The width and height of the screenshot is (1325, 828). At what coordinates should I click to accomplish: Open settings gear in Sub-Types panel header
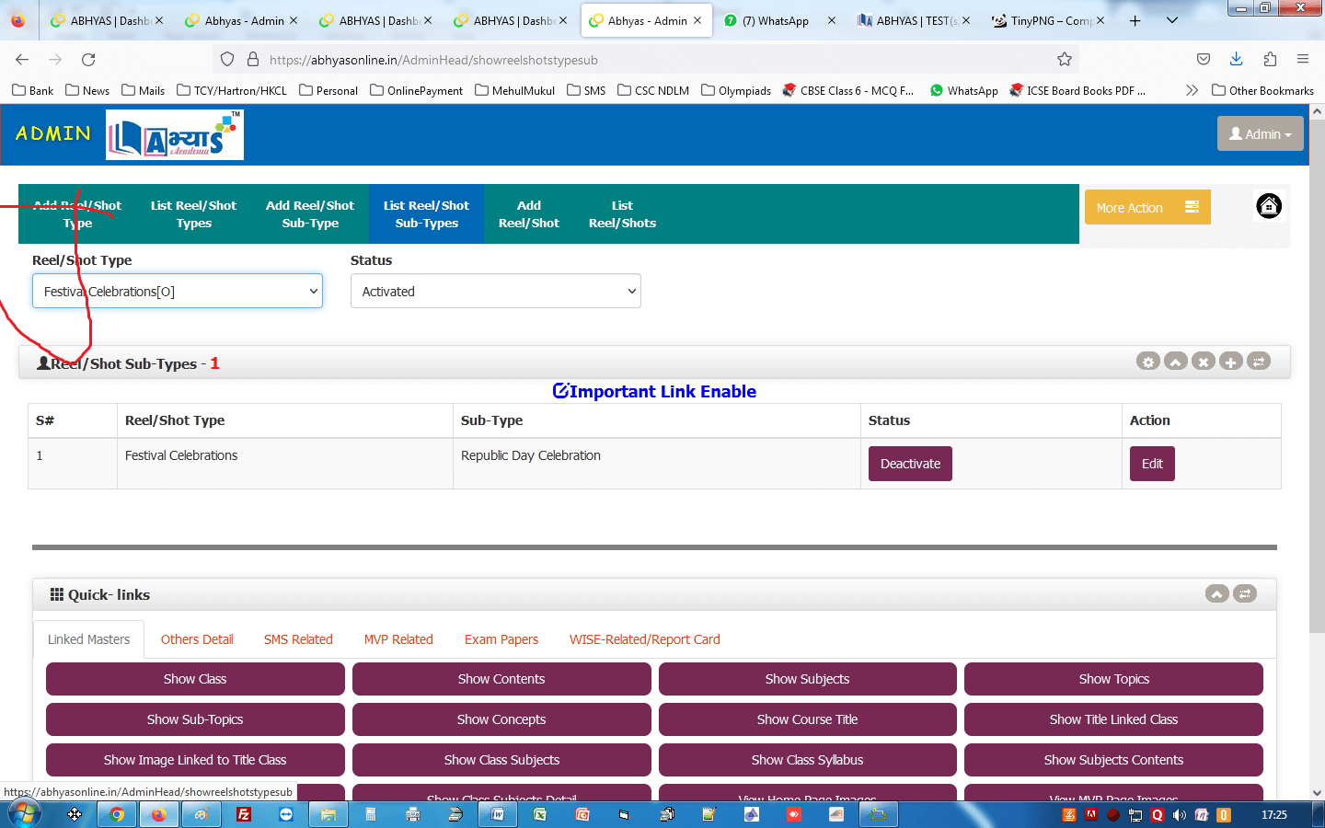[x=1147, y=362]
